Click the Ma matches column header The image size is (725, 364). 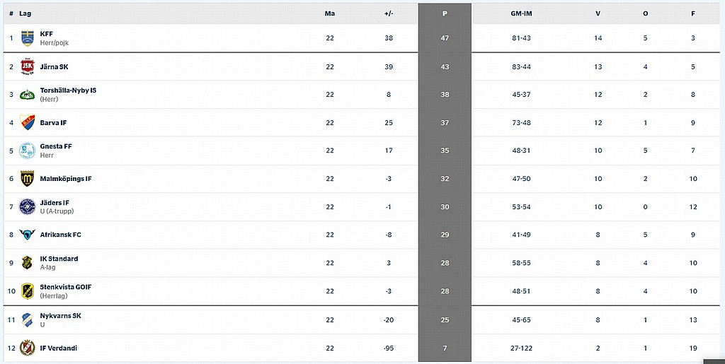(x=330, y=14)
